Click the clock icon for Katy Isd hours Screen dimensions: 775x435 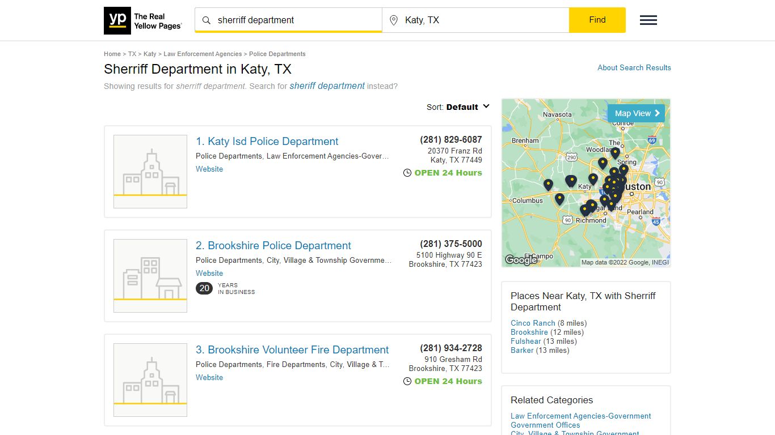click(407, 173)
